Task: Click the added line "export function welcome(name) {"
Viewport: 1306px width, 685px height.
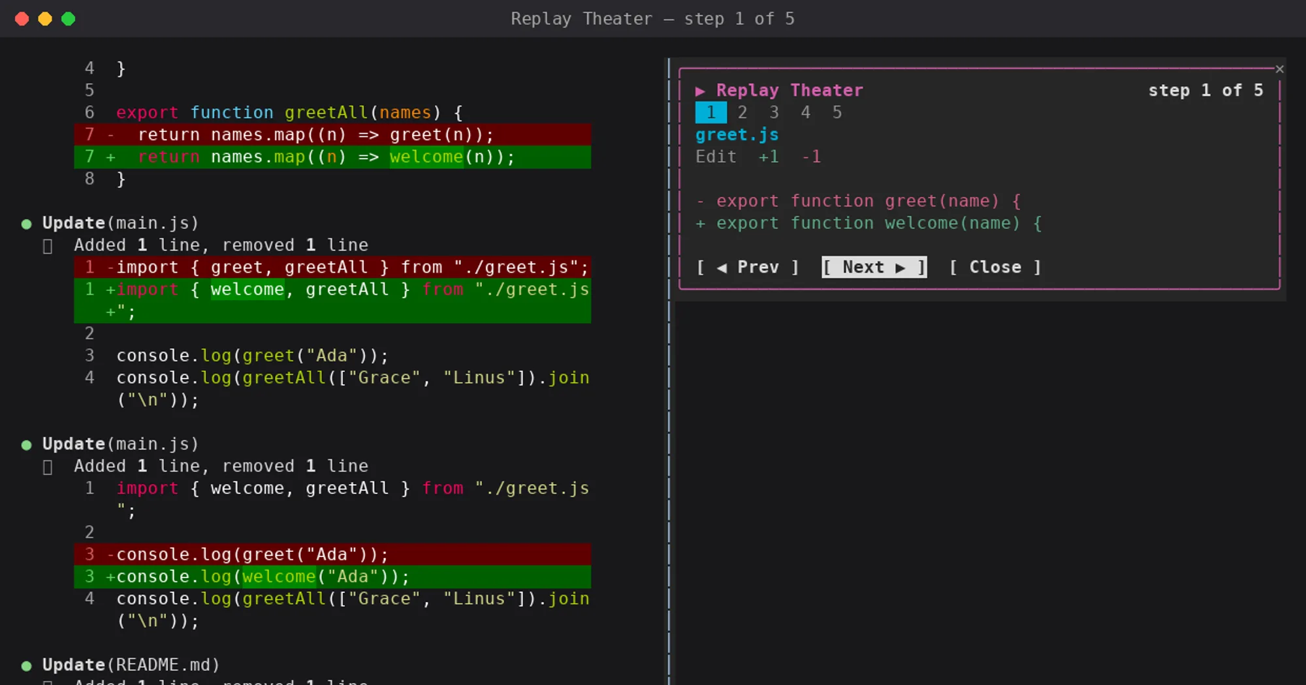Action: [868, 223]
